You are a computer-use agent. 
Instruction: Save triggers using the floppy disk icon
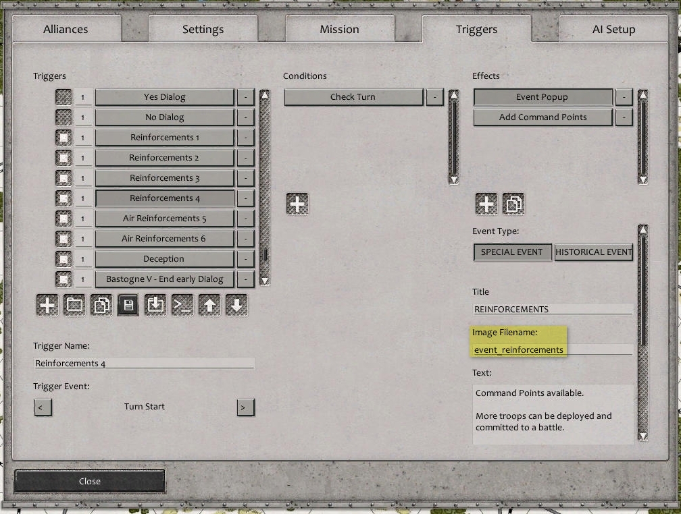(128, 305)
